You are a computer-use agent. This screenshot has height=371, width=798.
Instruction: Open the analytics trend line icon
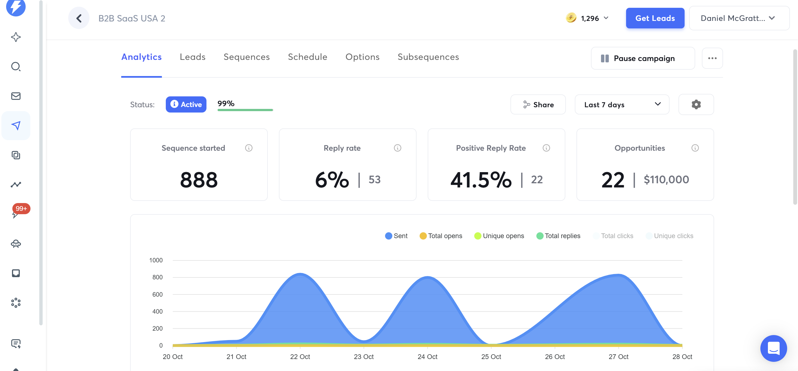[x=16, y=185]
